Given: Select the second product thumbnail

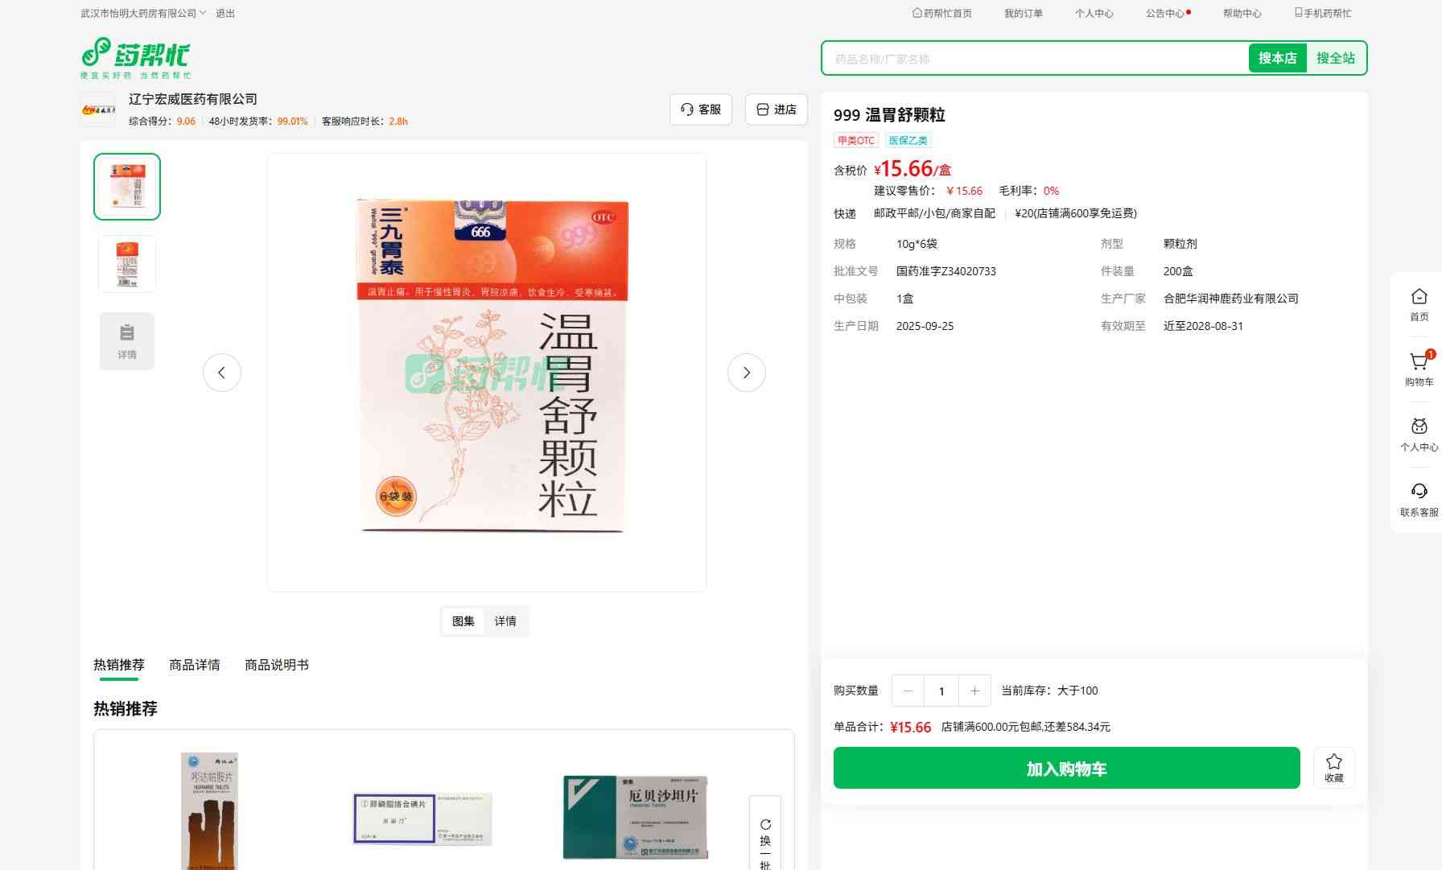Looking at the screenshot, I should (x=127, y=264).
